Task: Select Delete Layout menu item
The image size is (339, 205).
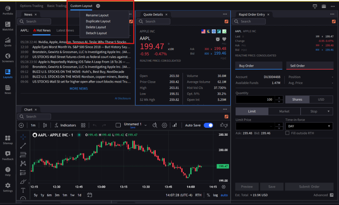Action: [96, 27]
